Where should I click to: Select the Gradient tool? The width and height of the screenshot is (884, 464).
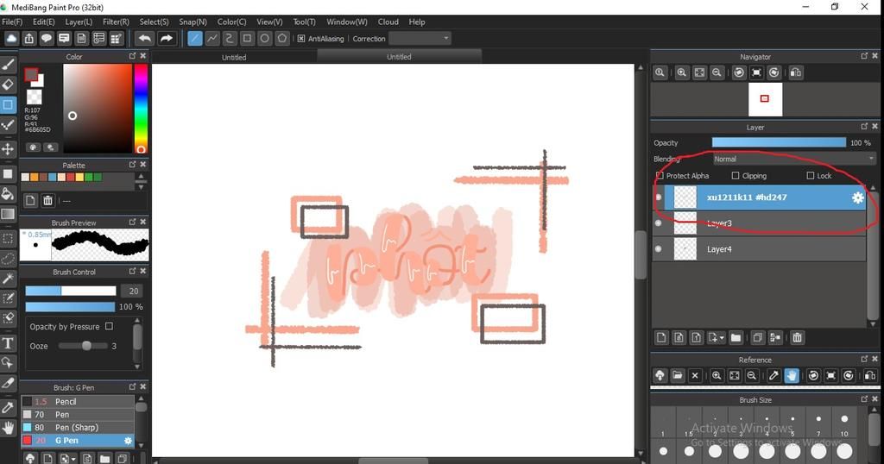click(x=8, y=215)
